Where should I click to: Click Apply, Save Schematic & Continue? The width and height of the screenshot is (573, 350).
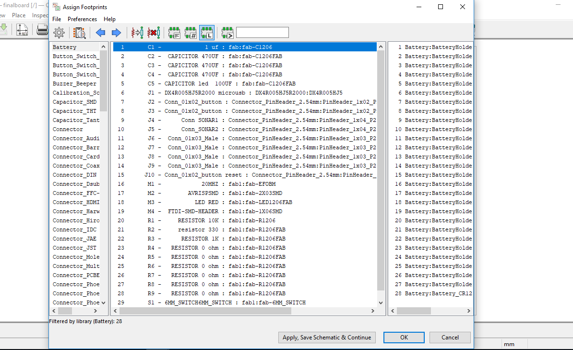point(327,337)
